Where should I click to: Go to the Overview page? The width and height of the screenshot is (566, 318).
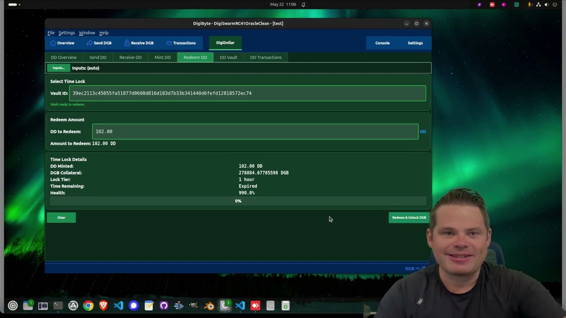point(62,43)
